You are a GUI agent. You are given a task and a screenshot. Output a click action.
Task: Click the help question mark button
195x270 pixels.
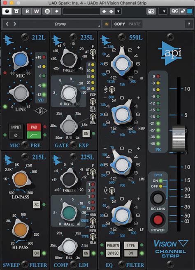[189, 24]
